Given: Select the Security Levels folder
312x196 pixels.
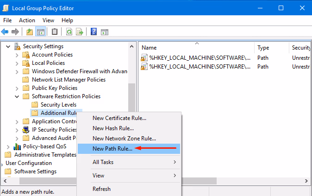Looking at the screenshot, I should (x=58, y=105).
